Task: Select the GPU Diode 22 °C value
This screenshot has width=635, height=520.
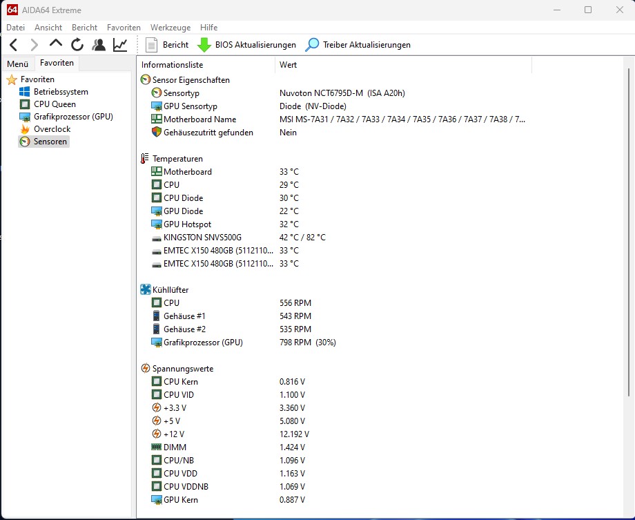Action: pyautogui.click(x=289, y=211)
